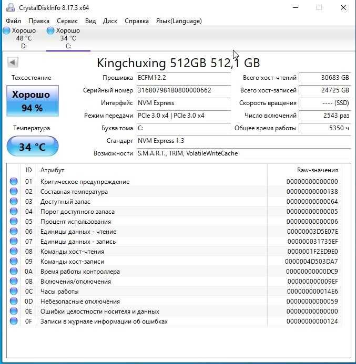
Task: Click the Интерфейс field NVM Express
Action: point(184,103)
